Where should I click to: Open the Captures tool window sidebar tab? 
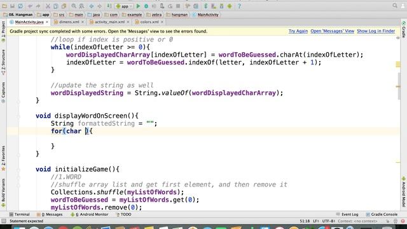(x=3, y=93)
